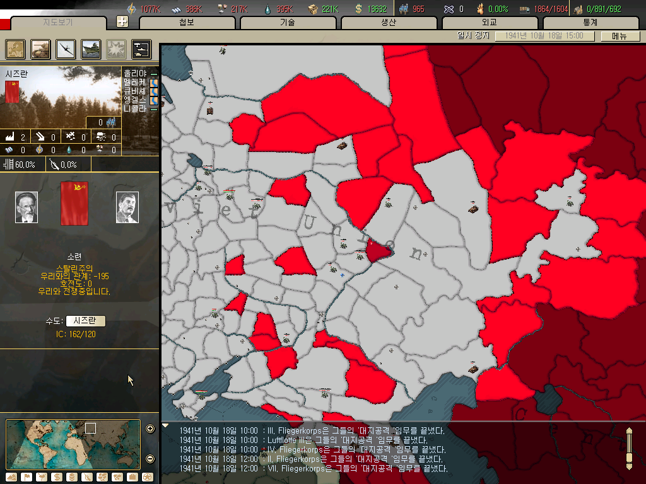Open the naval units ship icon
Screen dimensions: 646x484
(91, 49)
